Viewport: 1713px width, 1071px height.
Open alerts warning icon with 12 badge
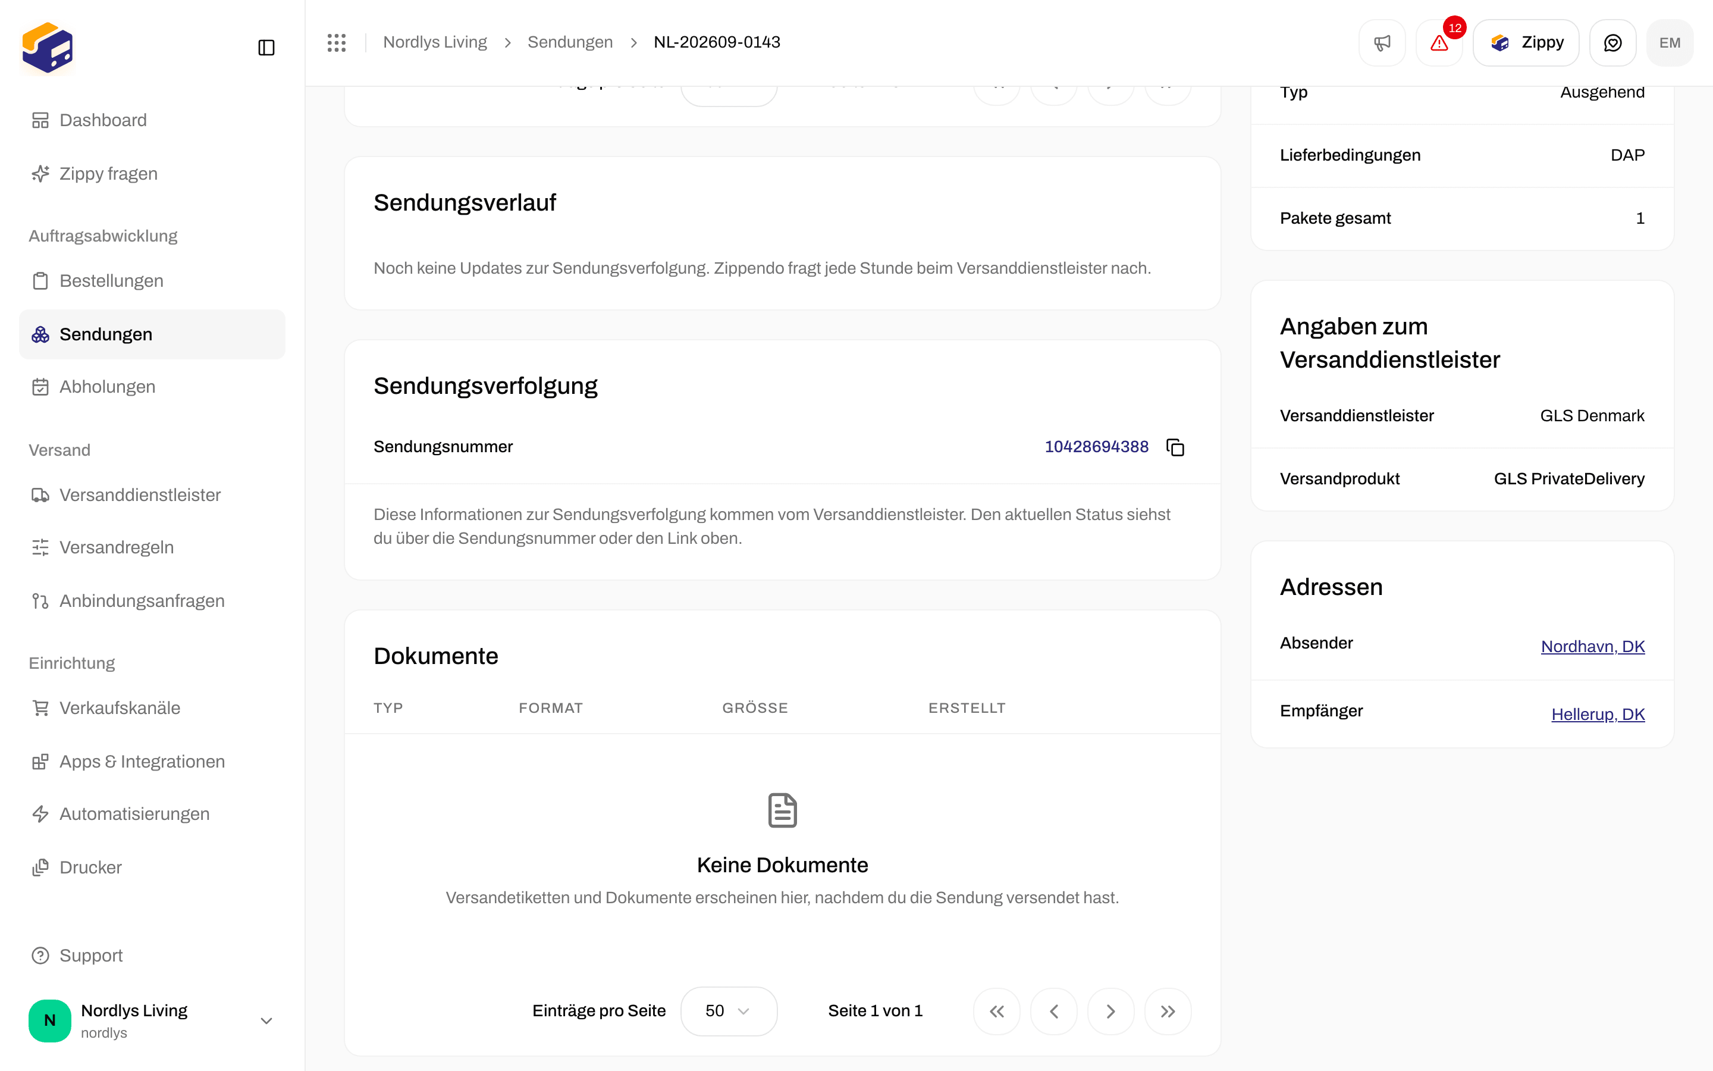(1439, 42)
